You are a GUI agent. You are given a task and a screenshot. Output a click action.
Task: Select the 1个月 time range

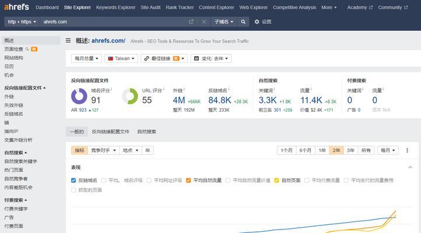coord(286,150)
